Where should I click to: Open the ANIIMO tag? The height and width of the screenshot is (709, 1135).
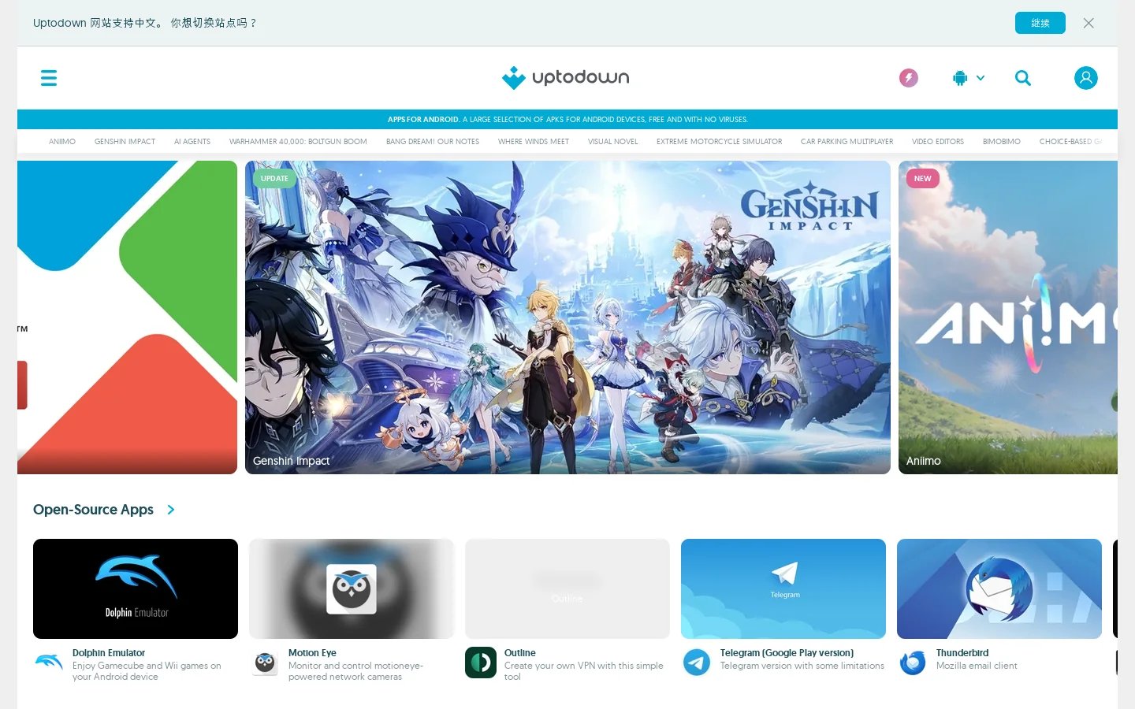[x=62, y=142]
